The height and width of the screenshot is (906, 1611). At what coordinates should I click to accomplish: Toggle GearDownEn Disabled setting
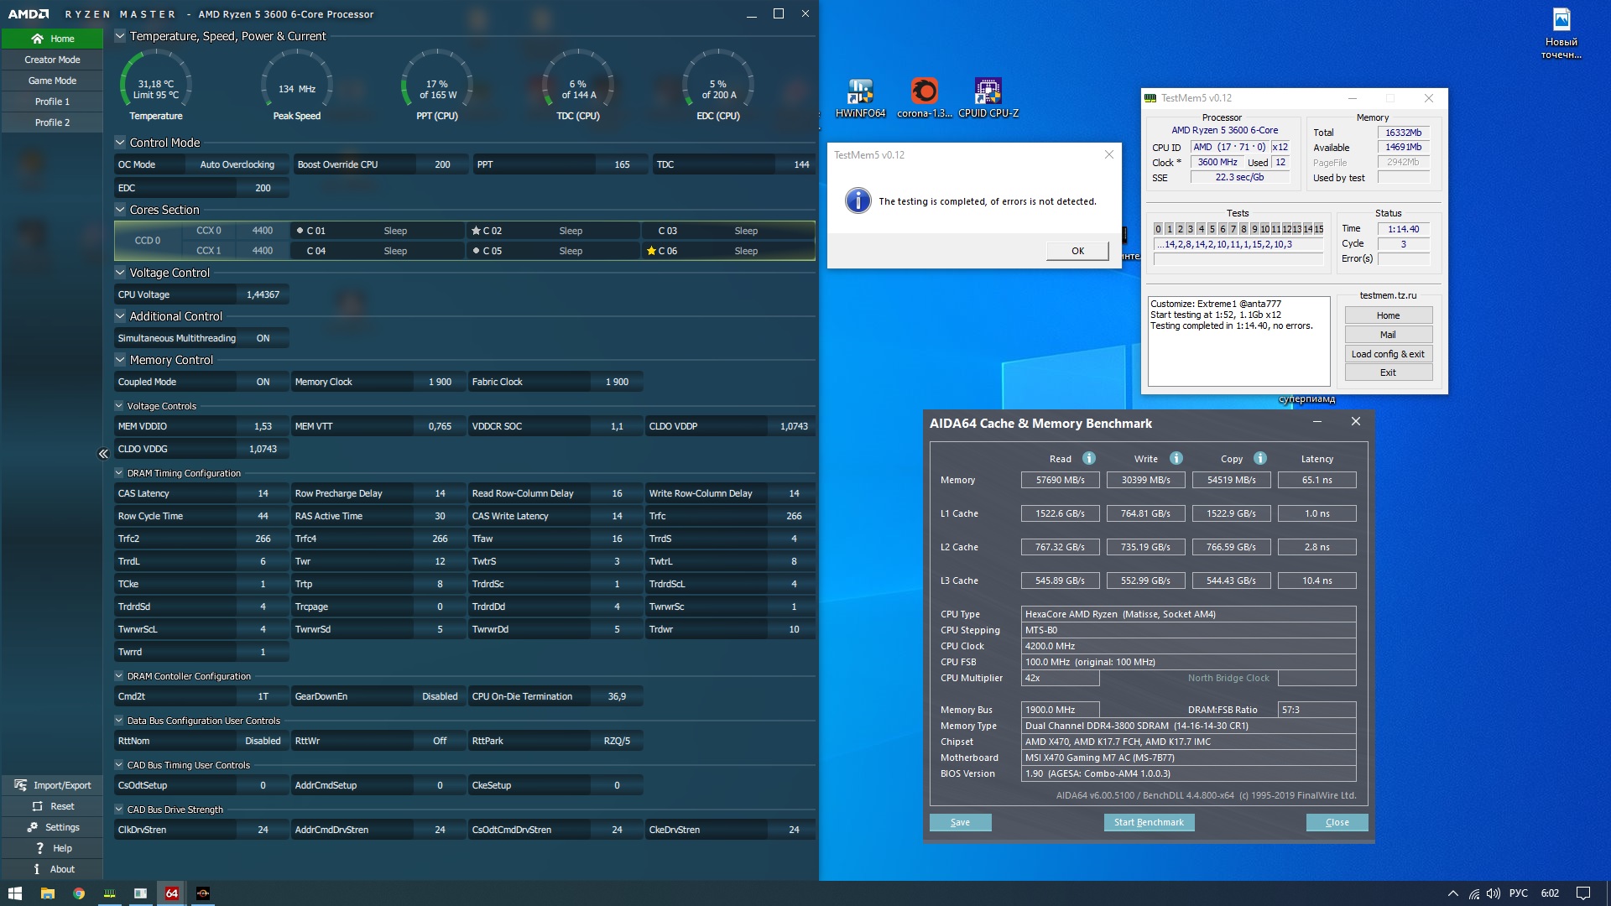click(440, 696)
